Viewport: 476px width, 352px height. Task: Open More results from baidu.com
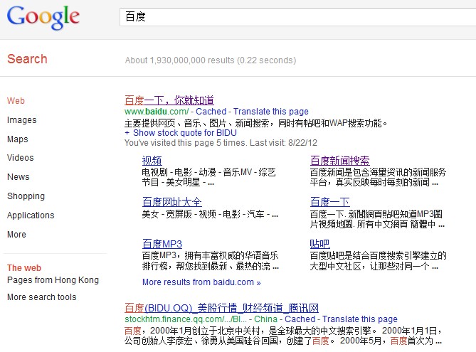(201, 282)
